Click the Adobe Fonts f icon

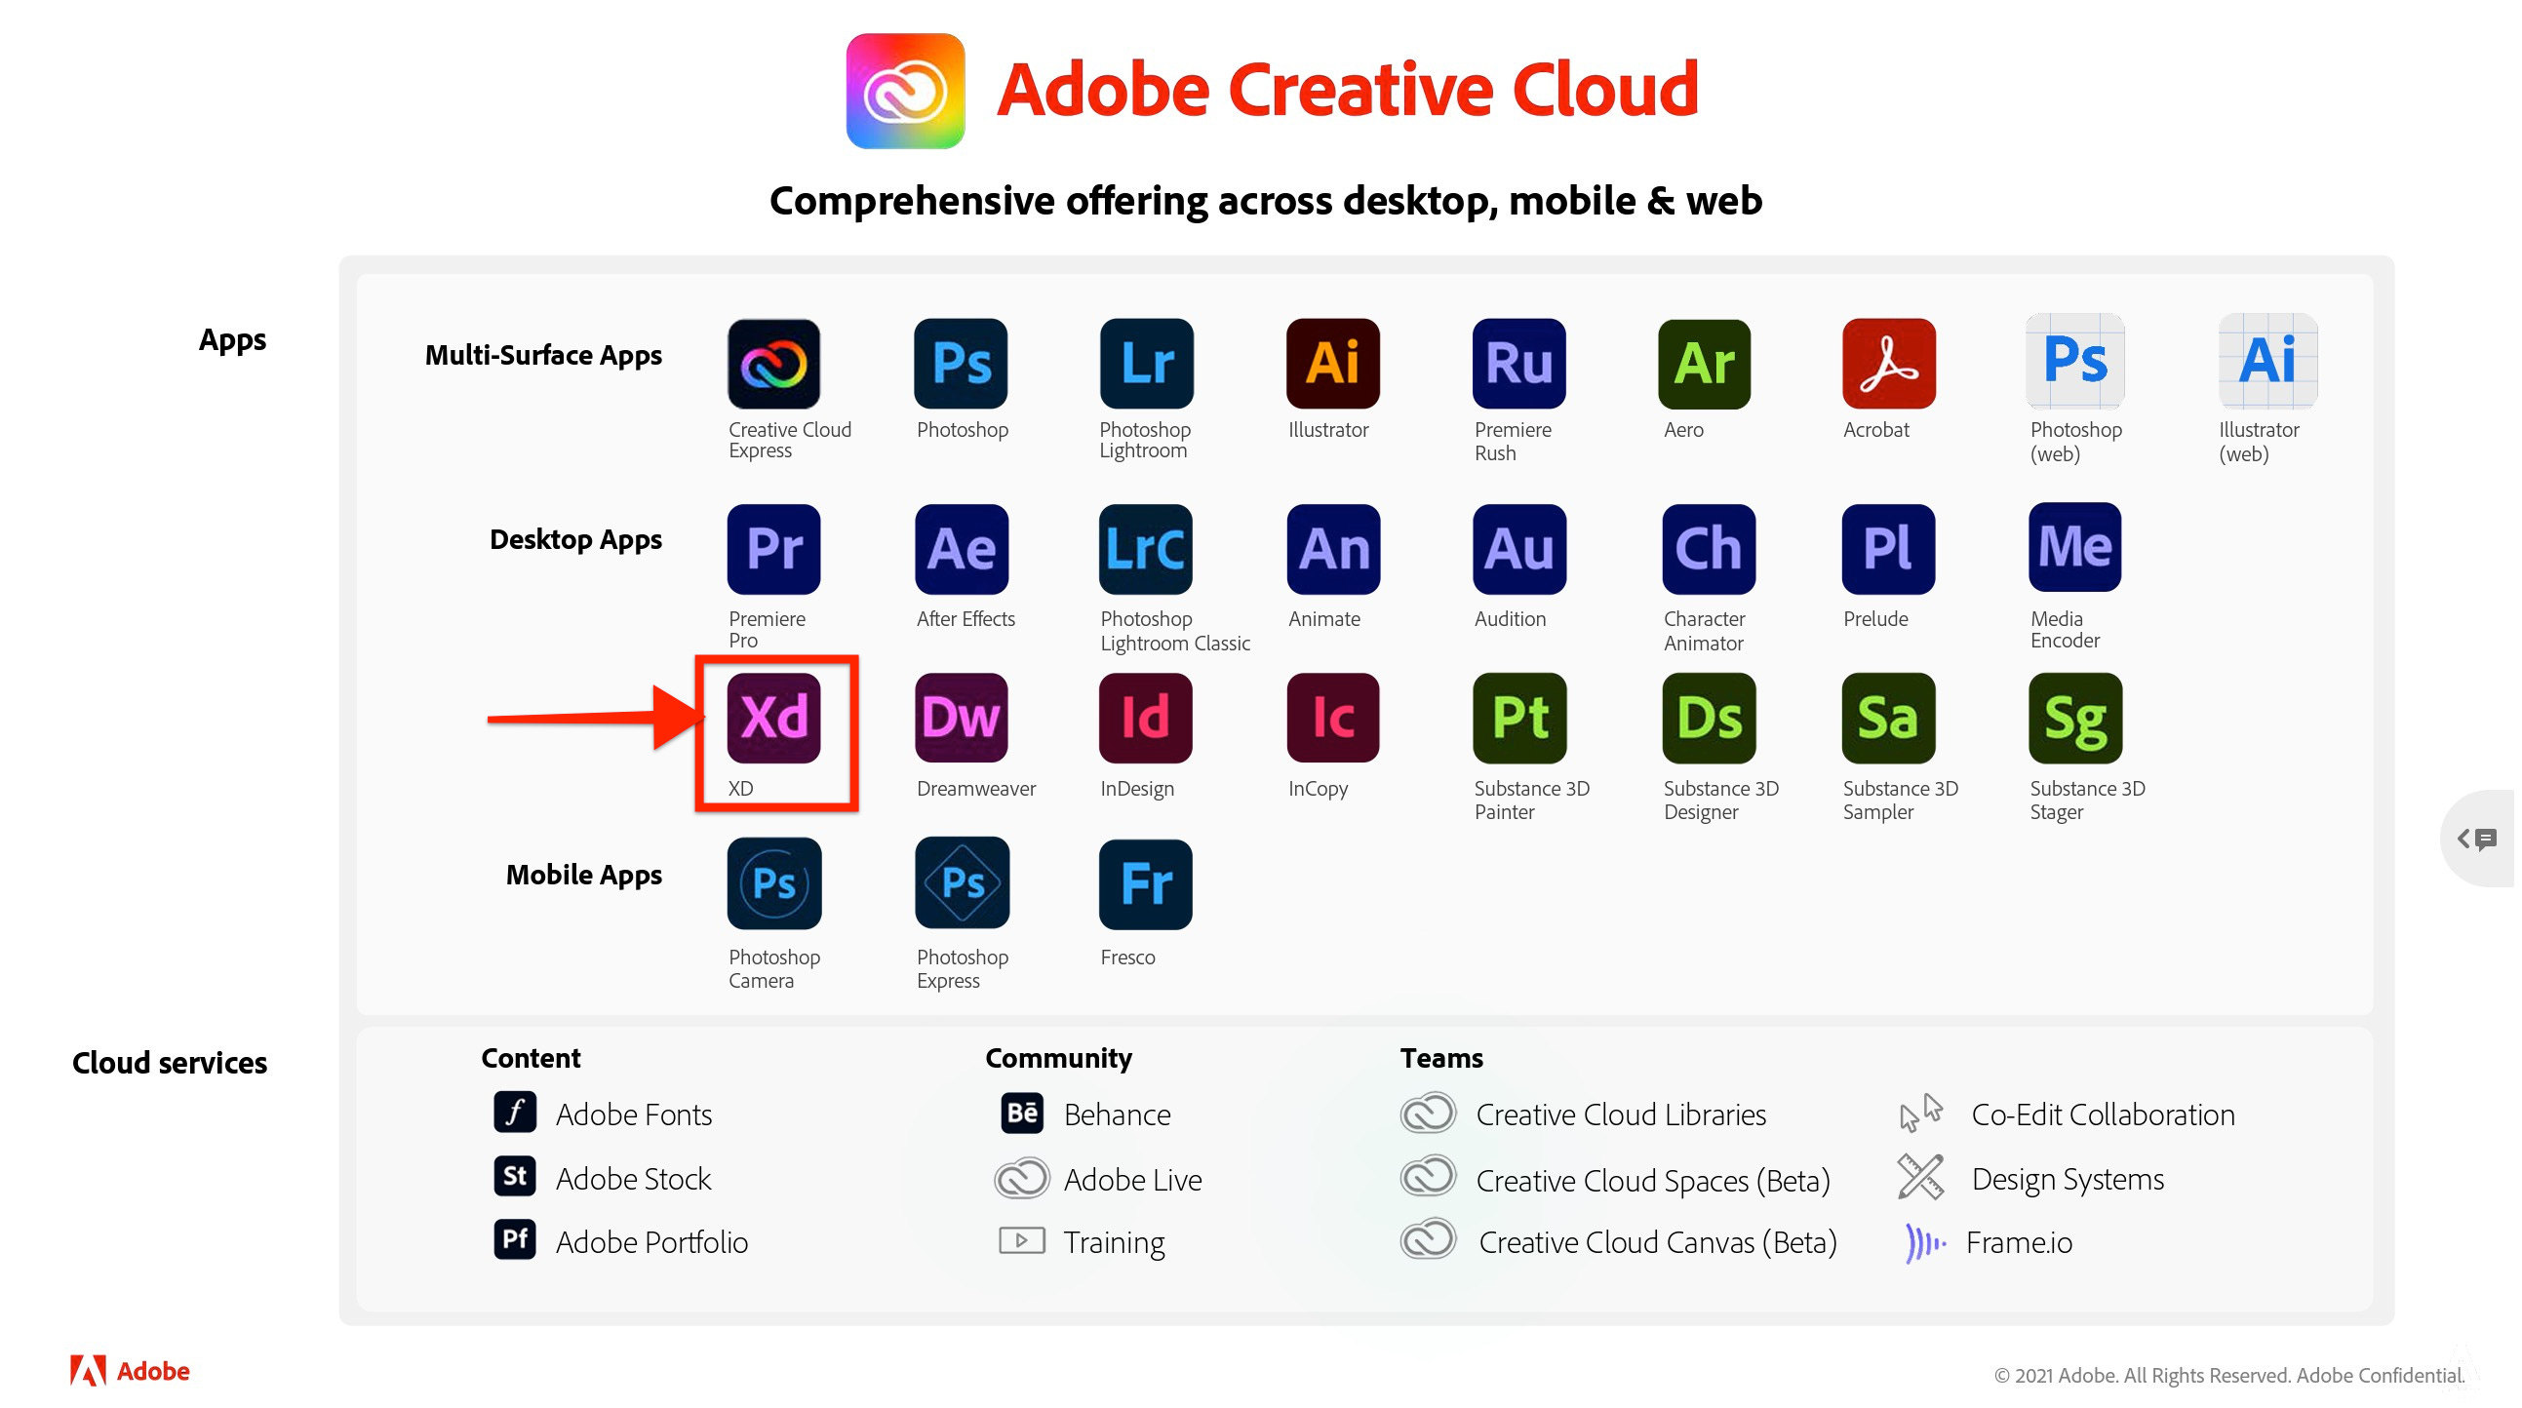[x=515, y=1114]
